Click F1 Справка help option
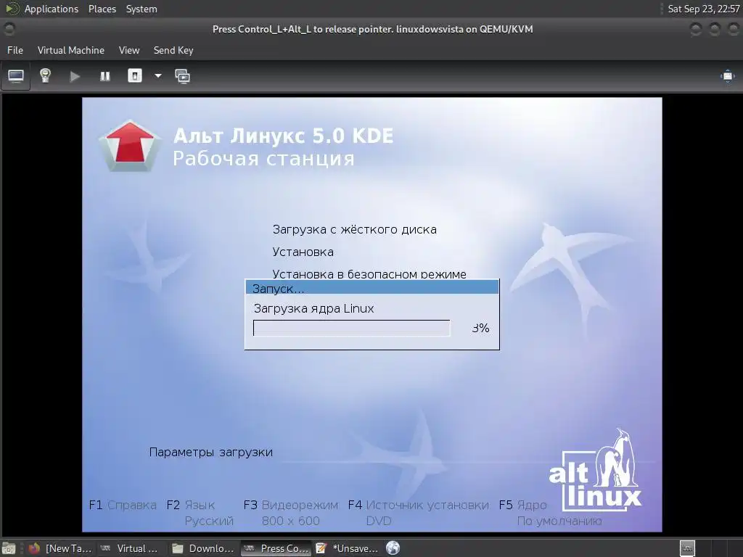The height and width of the screenshot is (557, 743). point(123,506)
